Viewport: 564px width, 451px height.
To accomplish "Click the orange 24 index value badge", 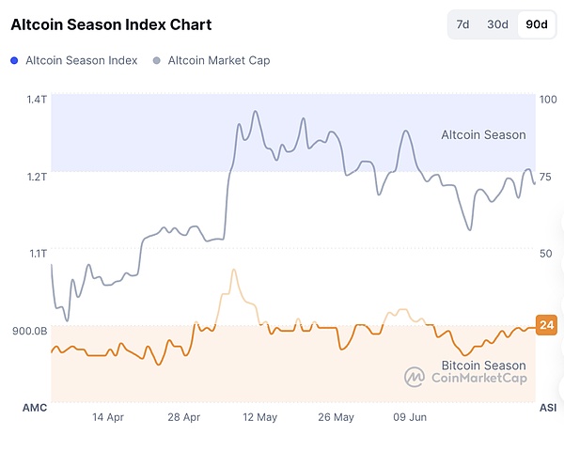I will tap(546, 325).
